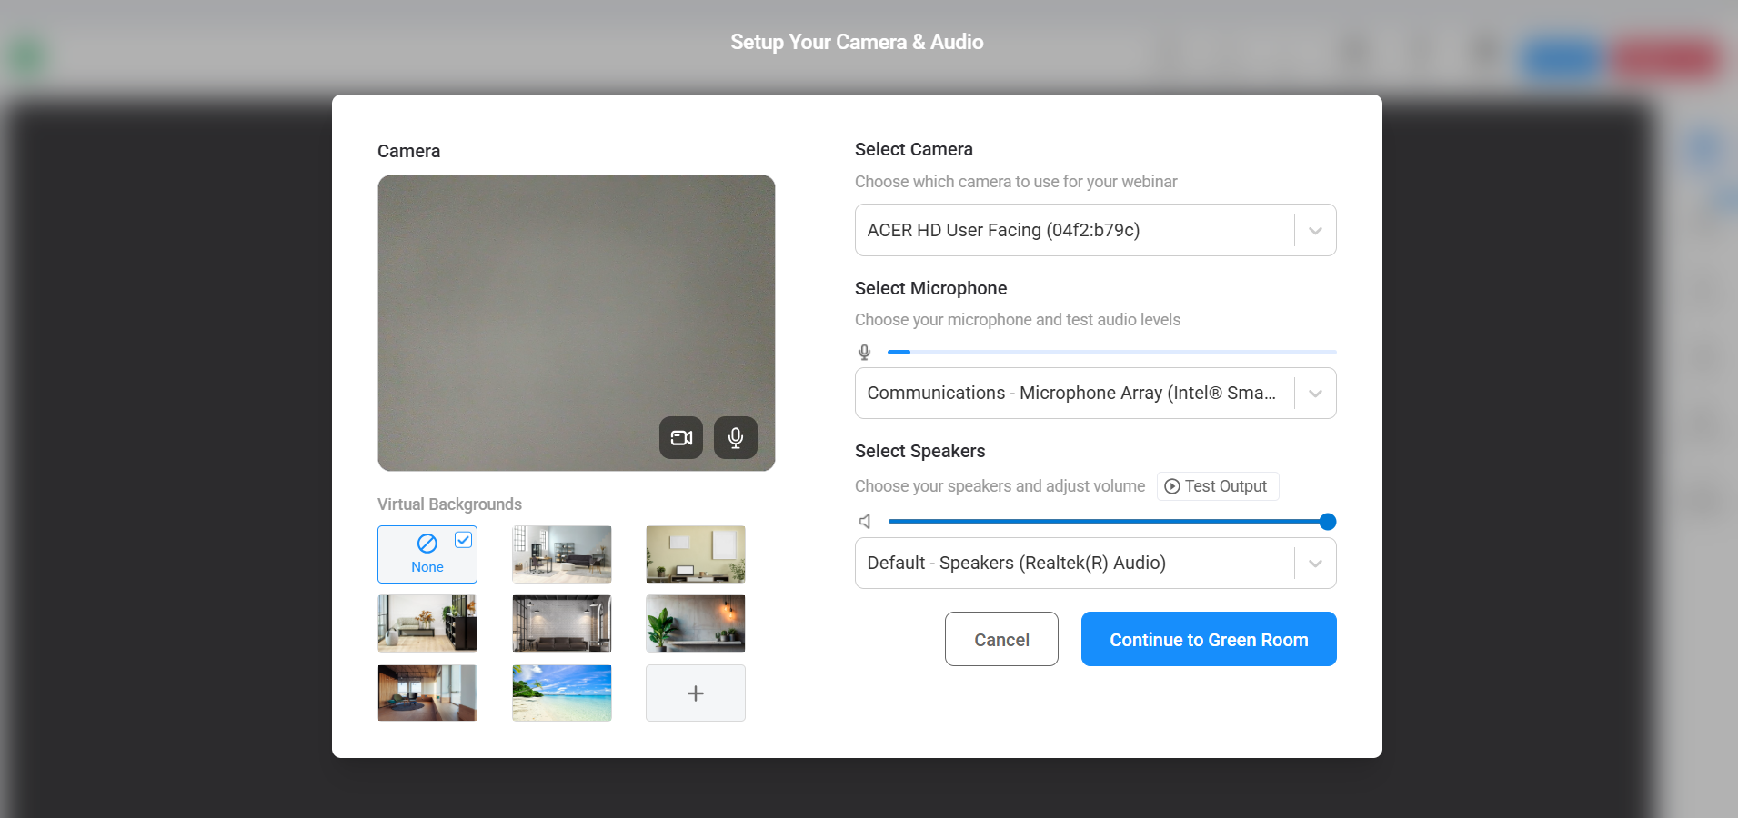Viewport: 1738px width, 818px height.
Task: Open the speakers selection dropdown
Action: point(1314,563)
